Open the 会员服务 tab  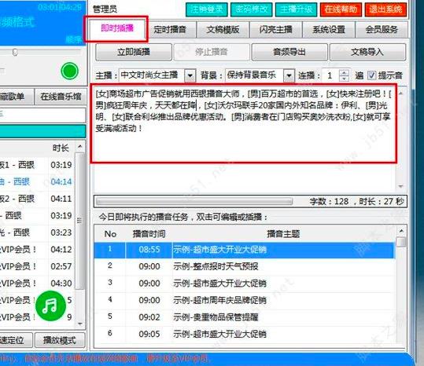[x=382, y=29]
